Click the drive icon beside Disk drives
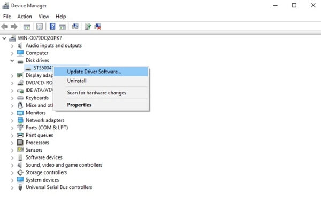Viewport: 321px width, 197px height. 20,61
